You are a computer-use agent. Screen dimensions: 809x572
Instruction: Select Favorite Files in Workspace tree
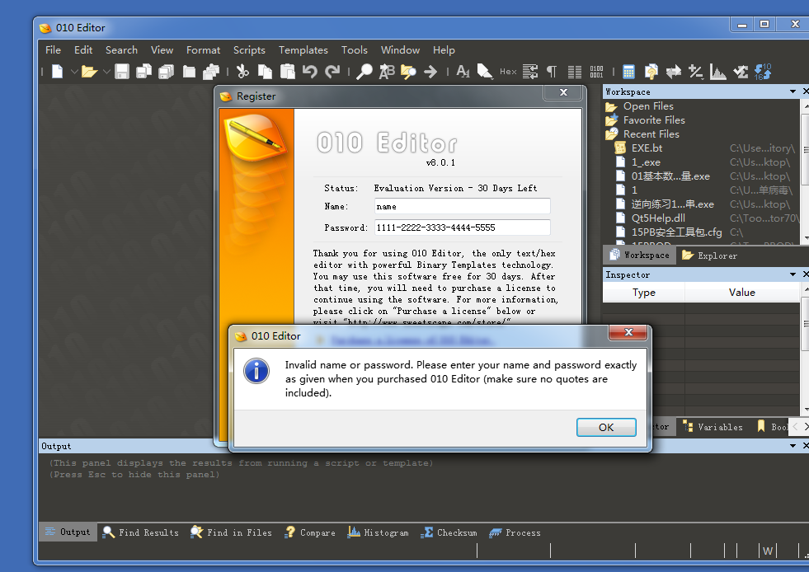[654, 120]
